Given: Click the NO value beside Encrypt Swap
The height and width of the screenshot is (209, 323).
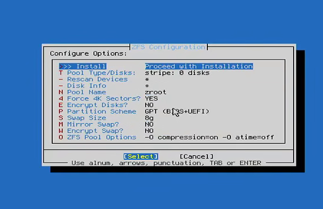Looking at the screenshot, I should [x=149, y=131].
